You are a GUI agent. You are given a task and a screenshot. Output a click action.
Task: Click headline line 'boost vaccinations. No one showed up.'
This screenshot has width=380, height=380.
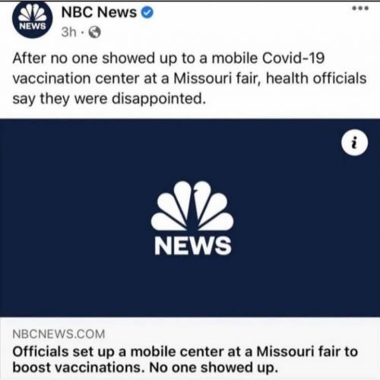pyautogui.click(x=145, y=368)
